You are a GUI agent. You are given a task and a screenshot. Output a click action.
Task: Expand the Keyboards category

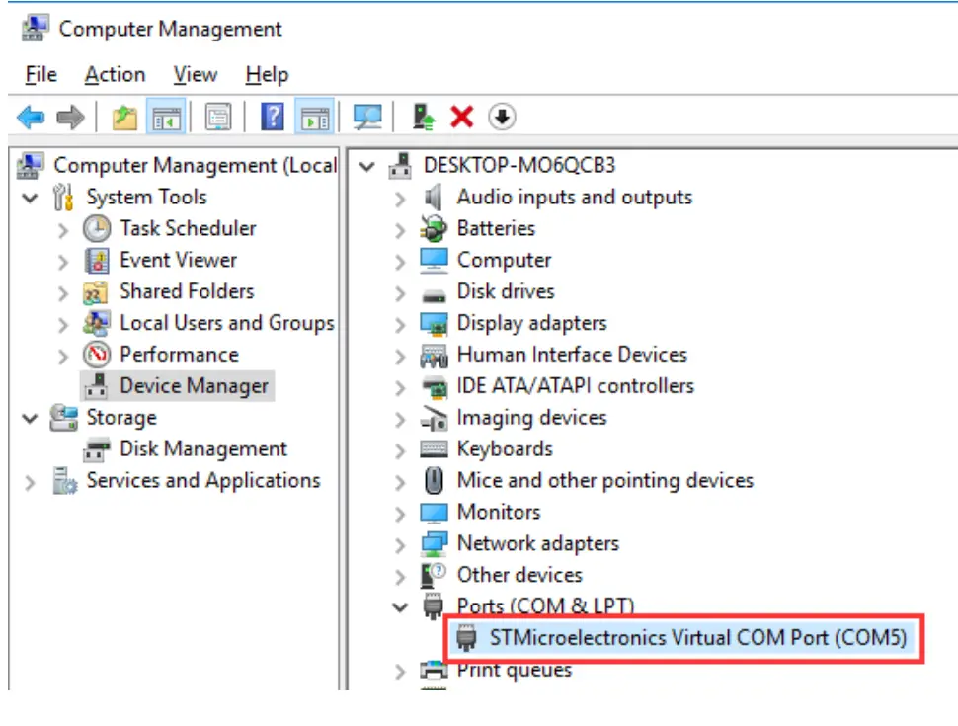point(400,451)
